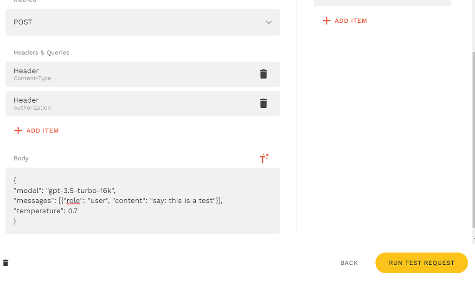Click the partially visible field above right ADD ITEM
This screenshot has height=281, width=475.
coord(382,3)
